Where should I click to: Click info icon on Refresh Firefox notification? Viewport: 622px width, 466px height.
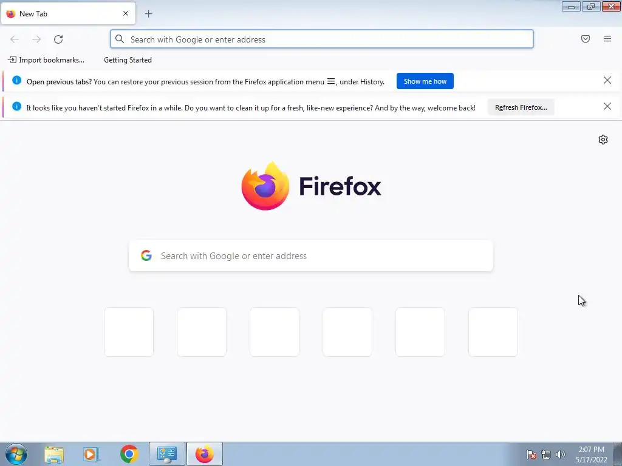(x=16, y=106)
